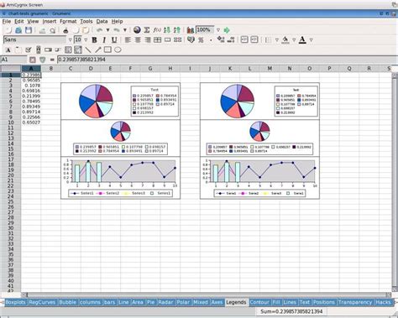Click the New workbook icon

coord(8,30)
